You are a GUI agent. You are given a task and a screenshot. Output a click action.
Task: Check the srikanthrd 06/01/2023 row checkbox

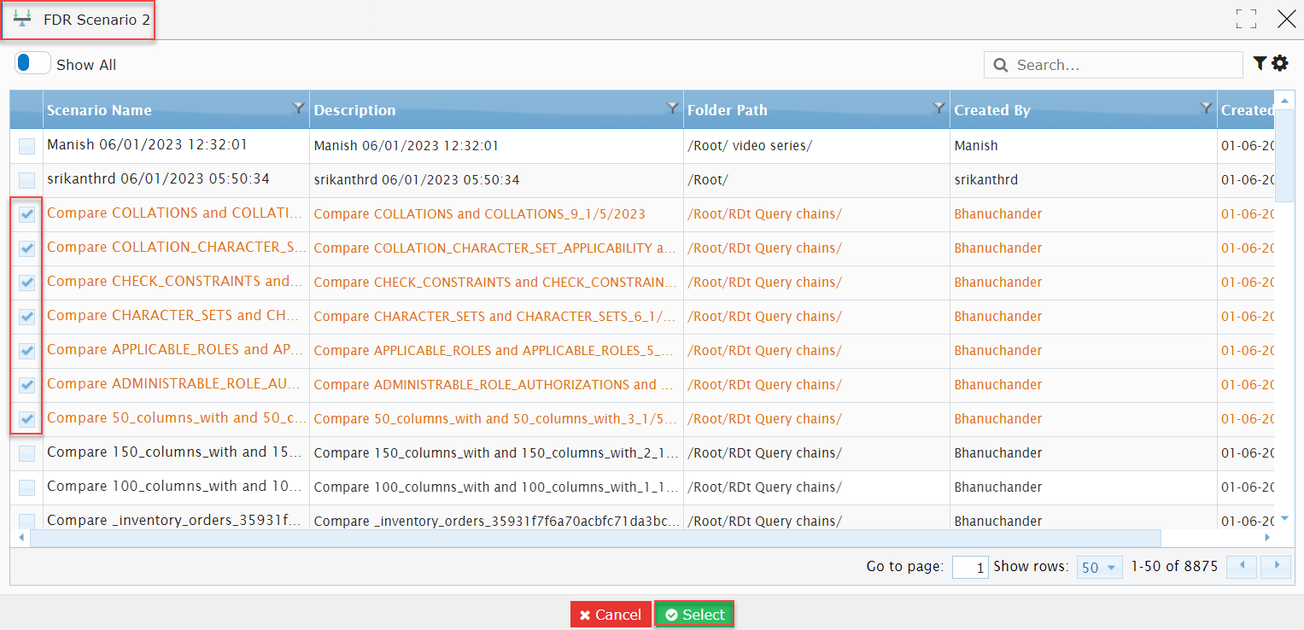[x=27, y=180]
